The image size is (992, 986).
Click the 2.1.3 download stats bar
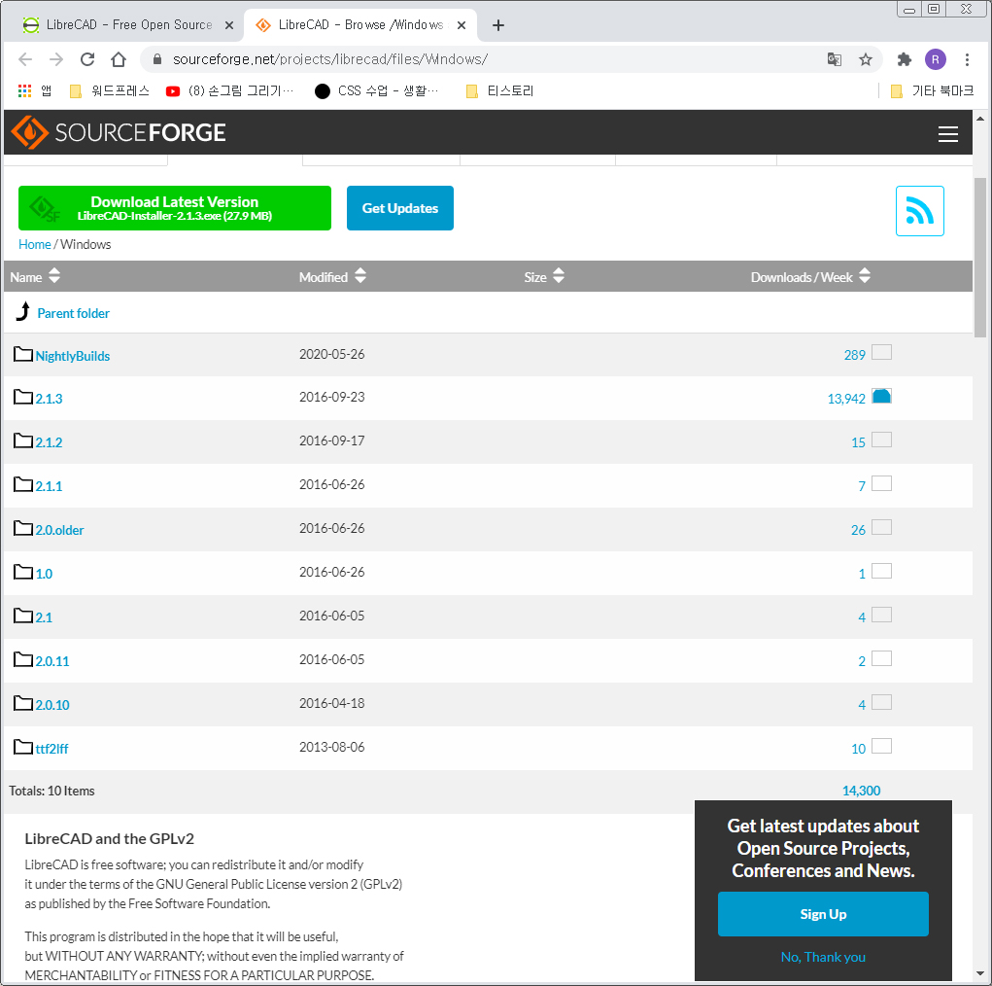[881, 396]
